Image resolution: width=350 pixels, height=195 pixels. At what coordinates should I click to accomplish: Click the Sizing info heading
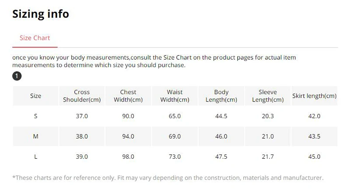40,14
